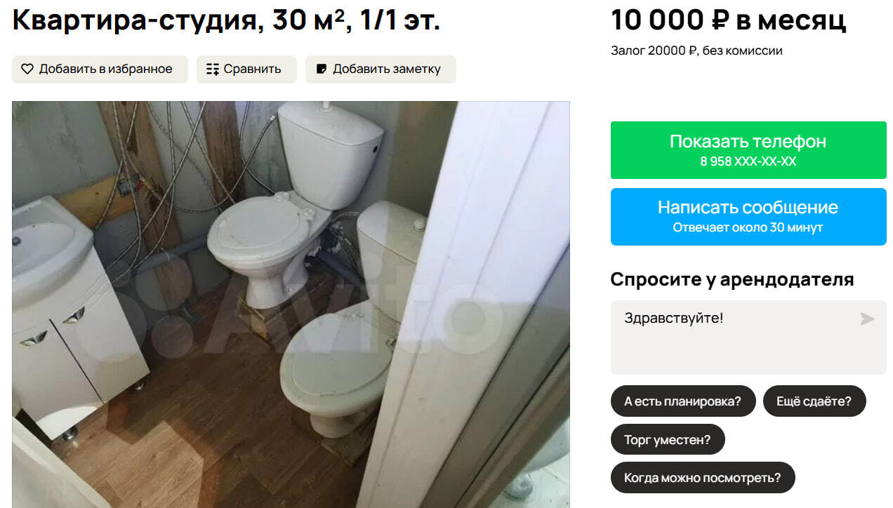The image size is (893, 508).
Task: Select the 'А есть планировка?' quick question
Action: [x=682, y=401]
